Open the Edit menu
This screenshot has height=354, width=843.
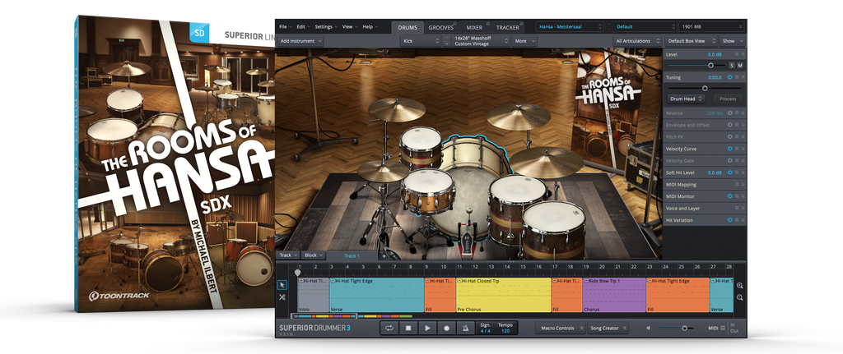click(303, 26)
